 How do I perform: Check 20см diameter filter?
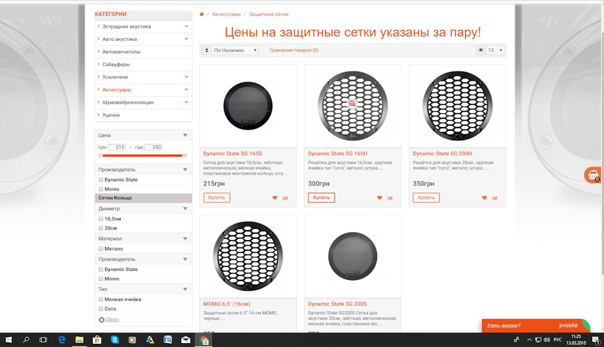click(x=101, y=228)
